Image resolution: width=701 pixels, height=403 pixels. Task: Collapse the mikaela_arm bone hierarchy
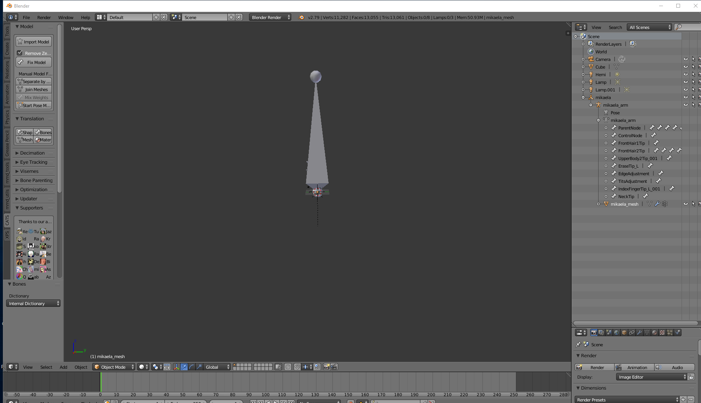click(598, 120)
